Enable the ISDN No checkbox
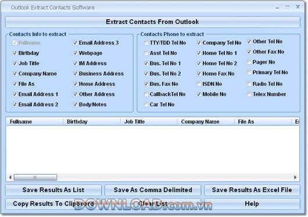 point(199,84)
